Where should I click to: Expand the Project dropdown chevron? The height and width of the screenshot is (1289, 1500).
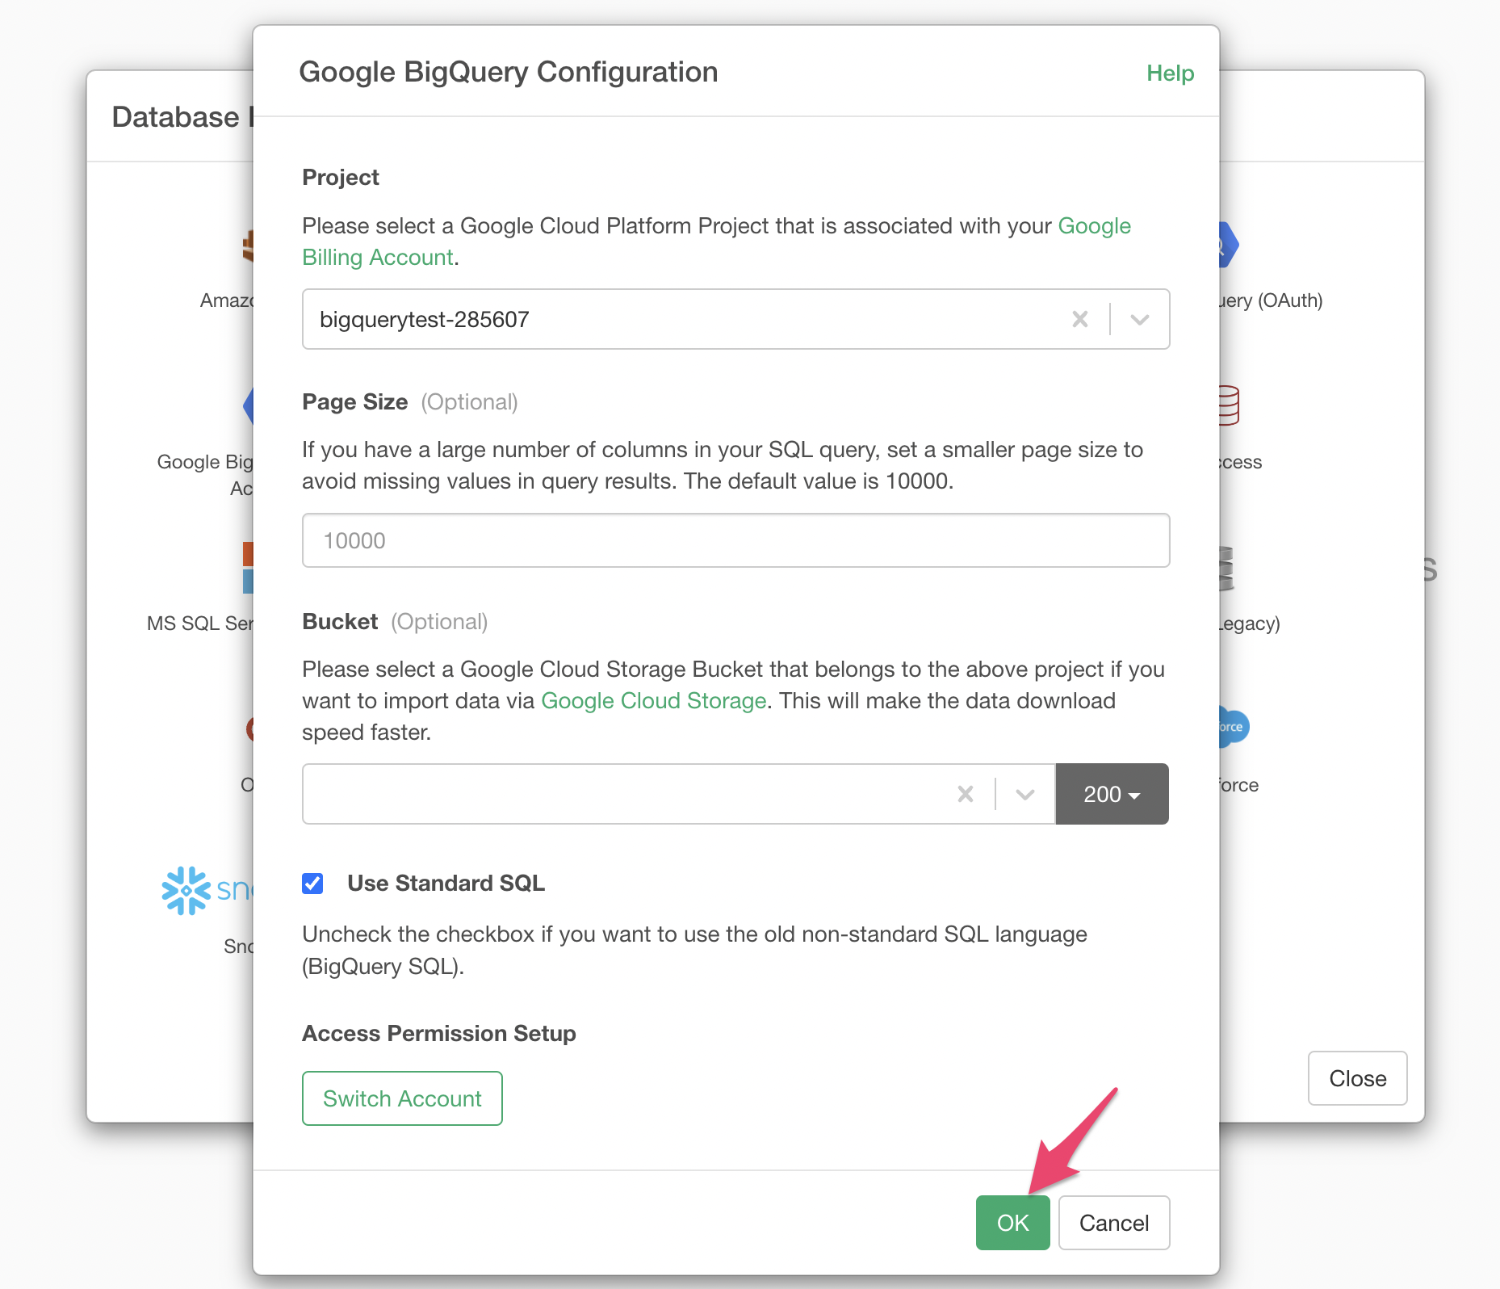[x=1140, y=320]
